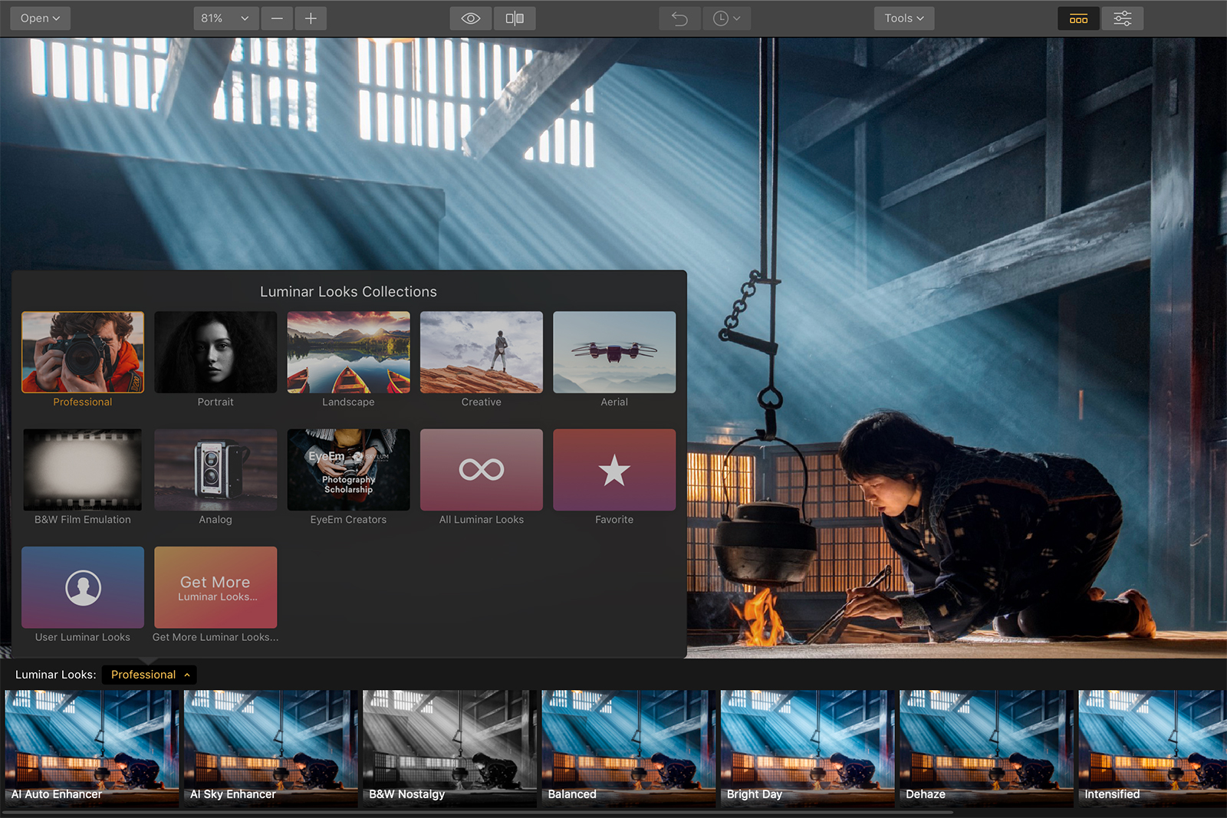Open the history clock dropdown

(726, 18)
